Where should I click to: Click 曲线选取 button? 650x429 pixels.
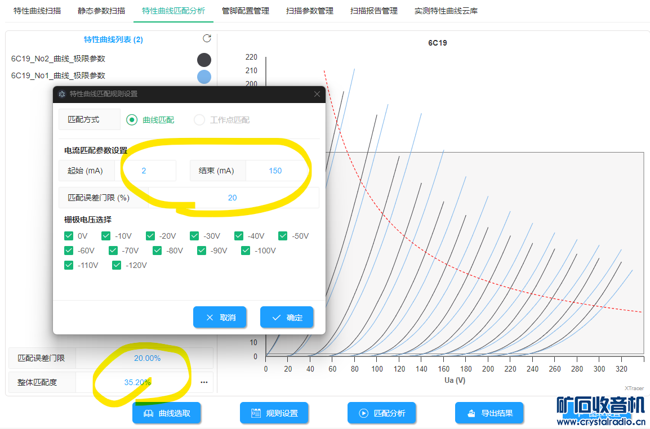167,413
